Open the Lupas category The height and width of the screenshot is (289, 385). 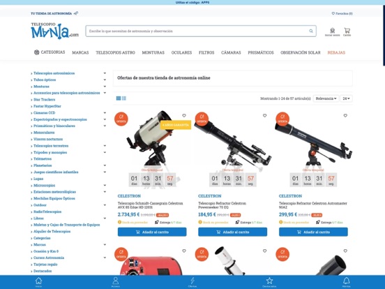[x=38, y=179]
